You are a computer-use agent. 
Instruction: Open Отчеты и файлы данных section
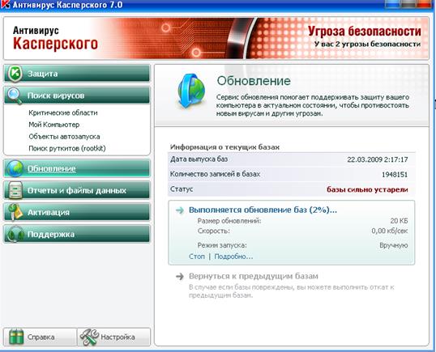point(77,190)
